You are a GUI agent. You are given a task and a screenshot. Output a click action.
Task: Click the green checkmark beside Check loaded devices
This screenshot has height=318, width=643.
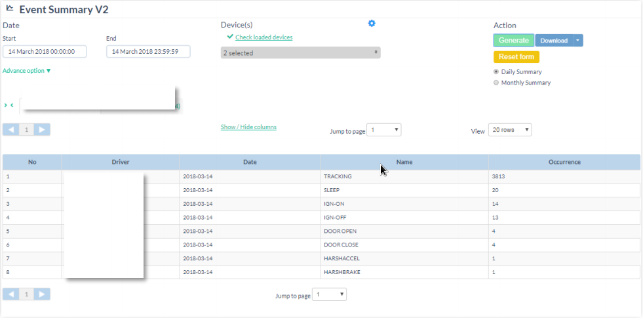click(x=229, y=37)
